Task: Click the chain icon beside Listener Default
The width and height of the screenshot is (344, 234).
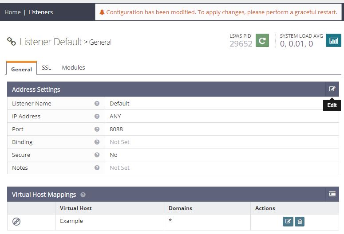Action: coord(12,41)
